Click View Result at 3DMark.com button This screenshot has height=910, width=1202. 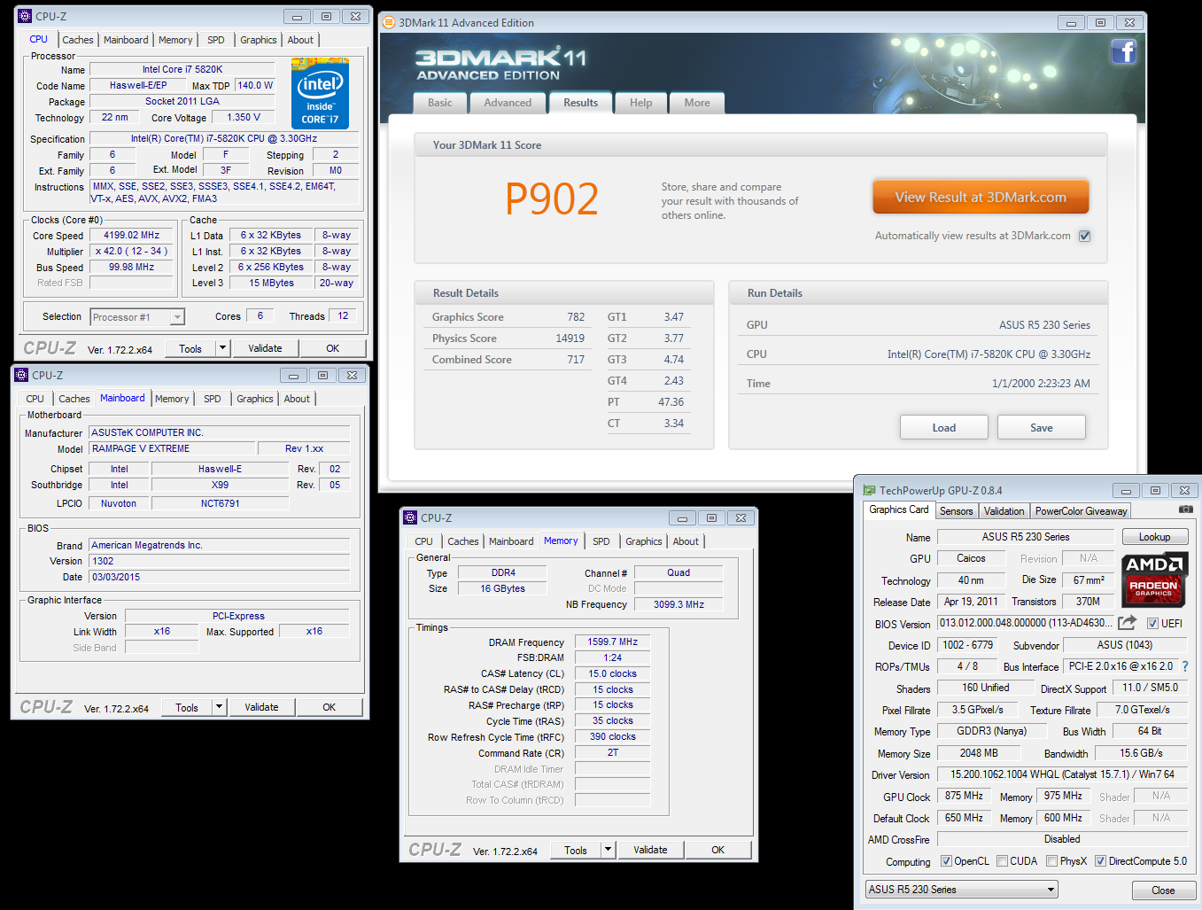point(981,198)
